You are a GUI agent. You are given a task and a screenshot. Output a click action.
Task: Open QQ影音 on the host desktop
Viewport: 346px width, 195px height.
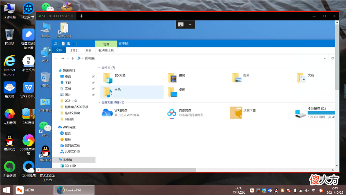click(x=28, y=11)
